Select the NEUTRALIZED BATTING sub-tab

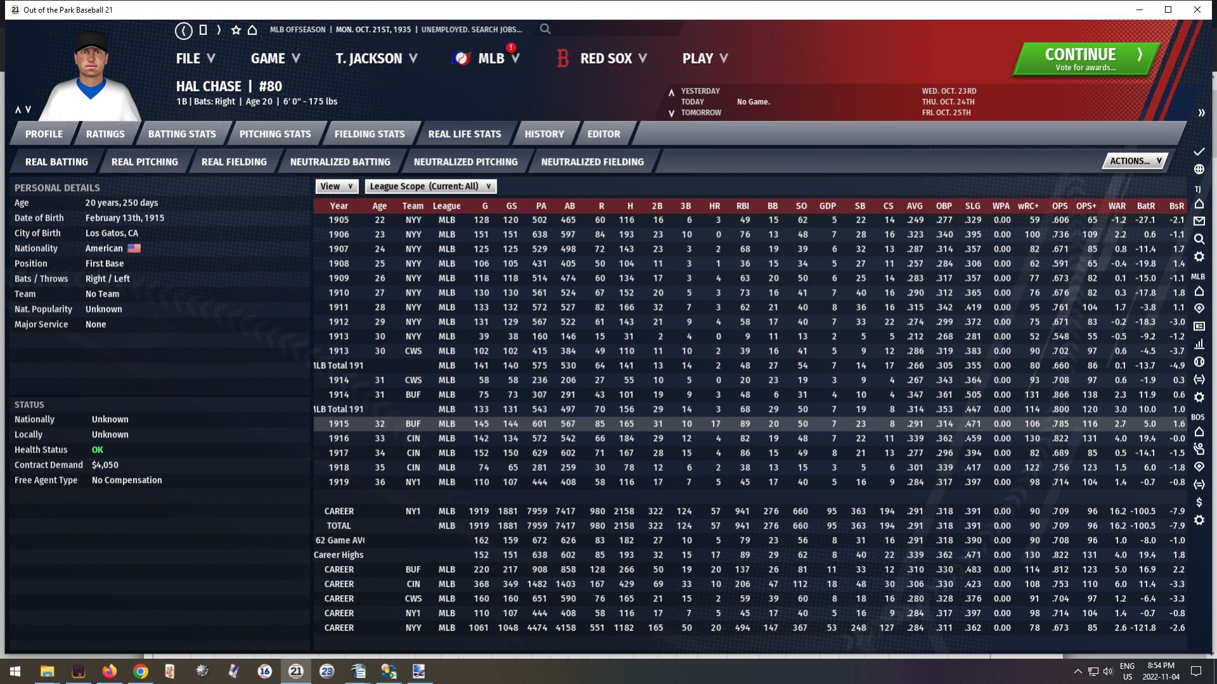(x=341, y=162)
